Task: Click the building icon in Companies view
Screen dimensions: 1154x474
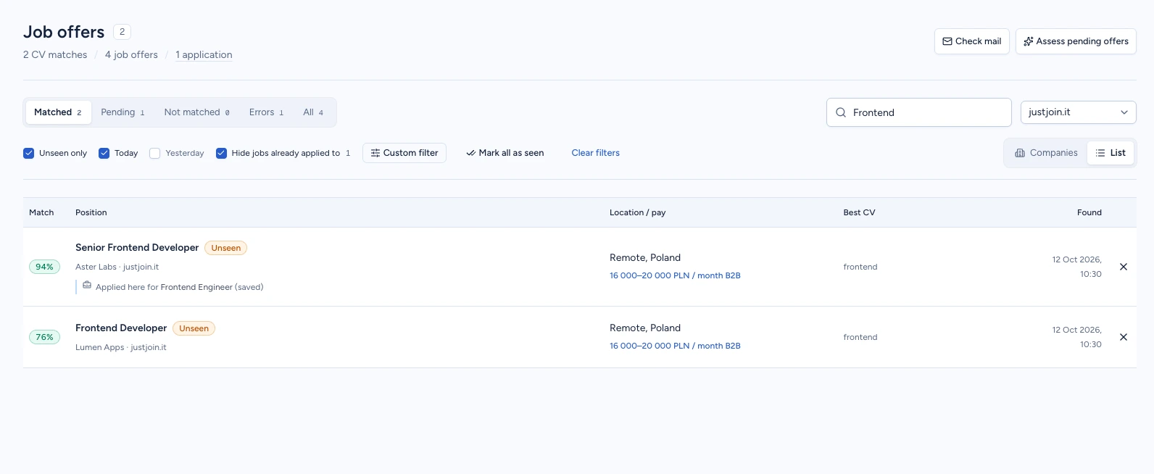Action: tap(1020, 153)
